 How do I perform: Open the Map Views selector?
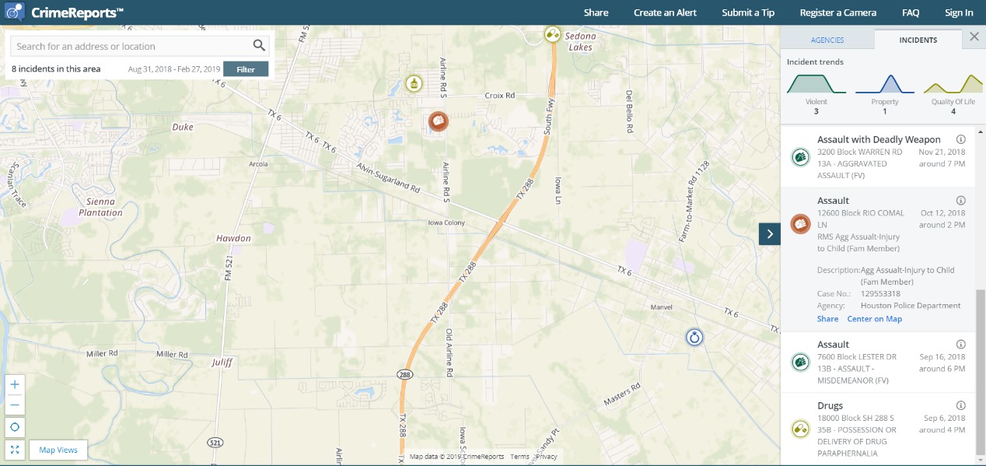[x=58, y=450]
